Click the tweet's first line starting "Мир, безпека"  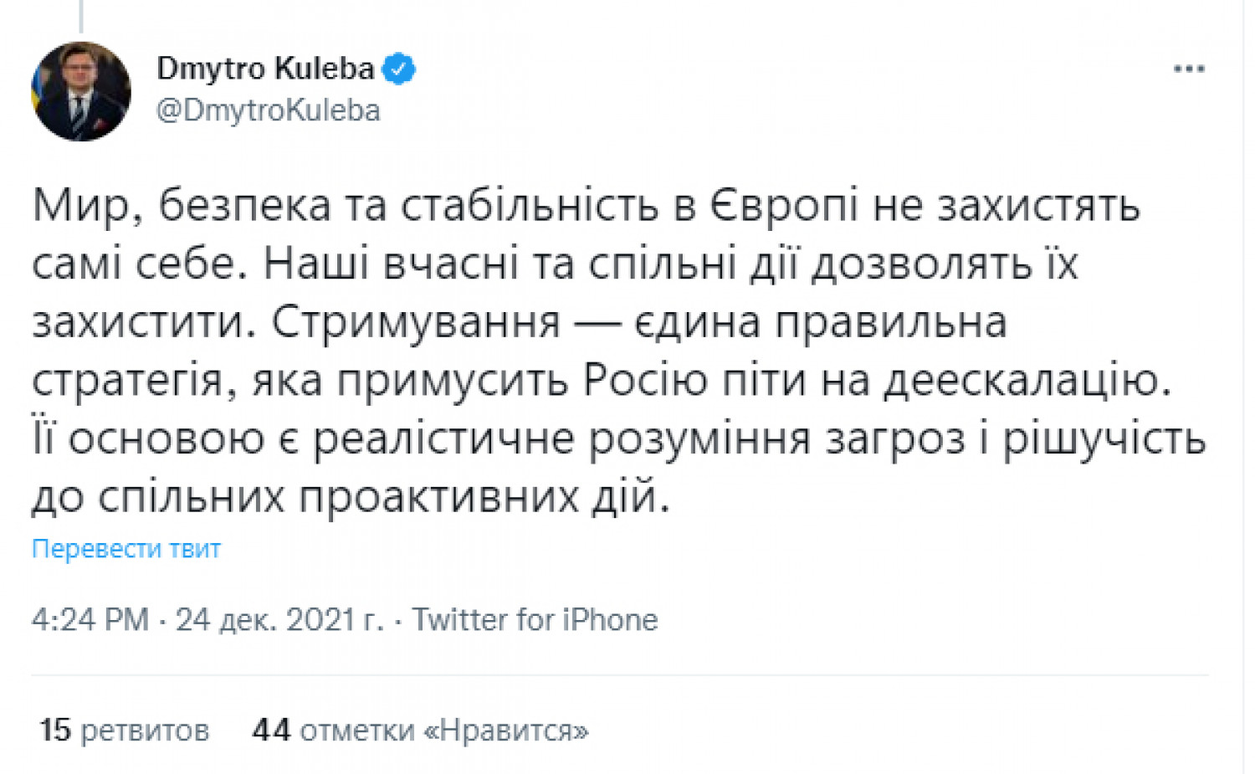click(586, 206)
